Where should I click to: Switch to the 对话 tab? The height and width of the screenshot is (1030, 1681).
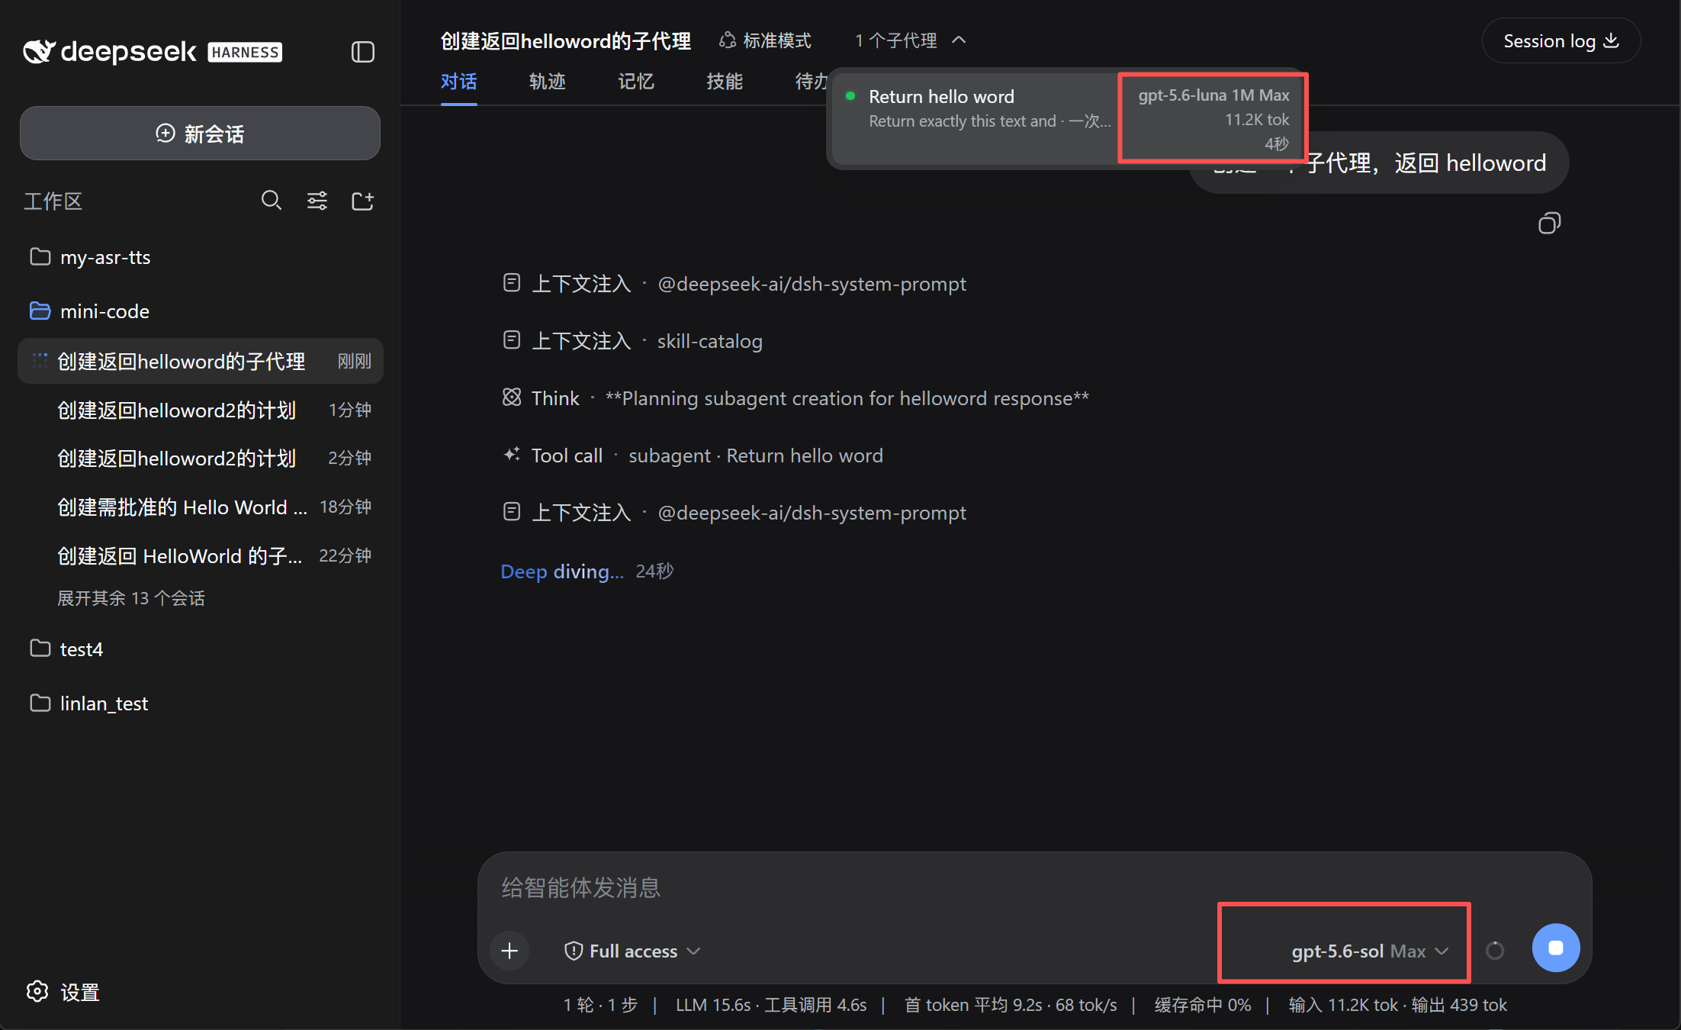pyautogui.click(x=458, y=82)
